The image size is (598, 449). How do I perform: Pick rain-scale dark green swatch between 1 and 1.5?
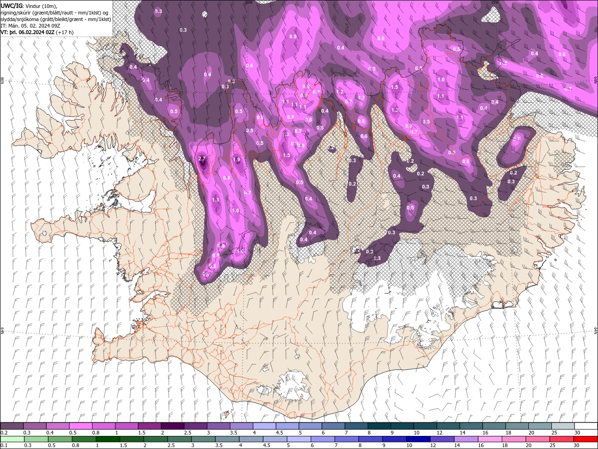(x=107, y=439)
